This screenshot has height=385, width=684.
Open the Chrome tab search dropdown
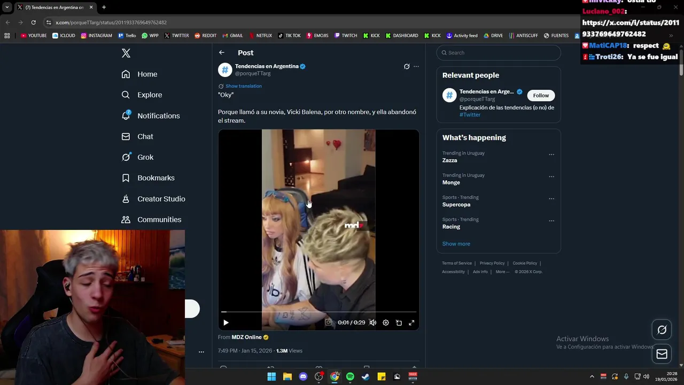click(x=7, y=7)
